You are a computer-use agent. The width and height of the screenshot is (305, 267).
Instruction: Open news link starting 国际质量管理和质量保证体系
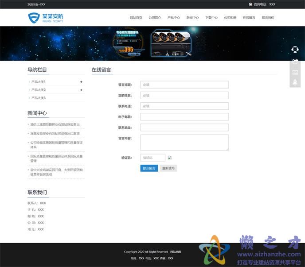tap(56, 159)
